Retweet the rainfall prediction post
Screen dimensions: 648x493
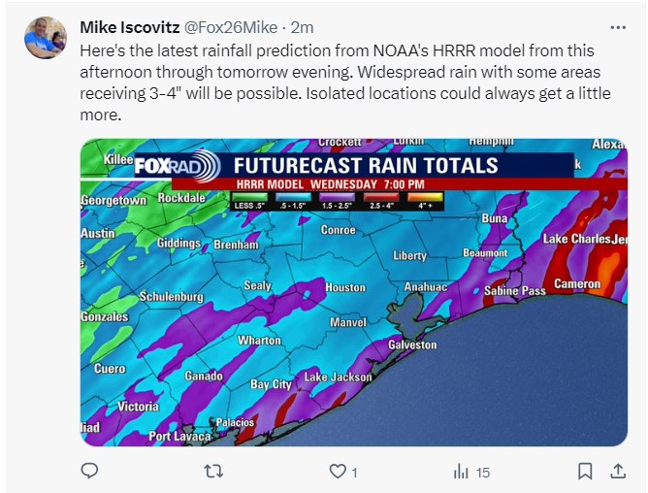click(214, 472)
